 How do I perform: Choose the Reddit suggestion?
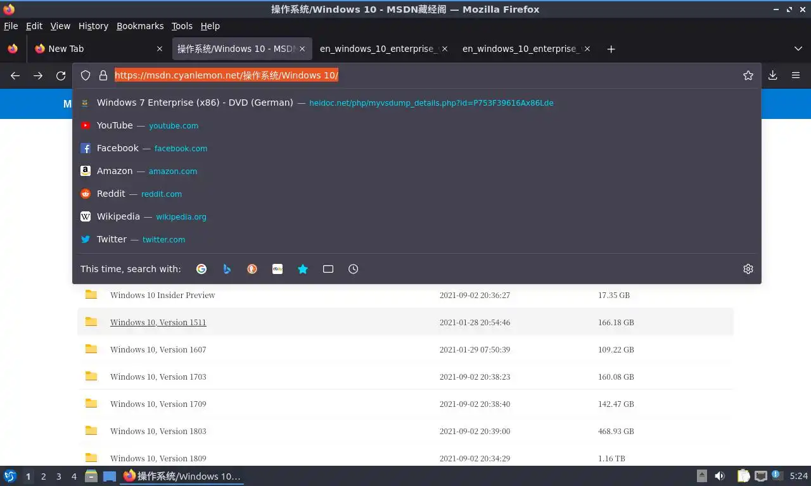(417, 194)
